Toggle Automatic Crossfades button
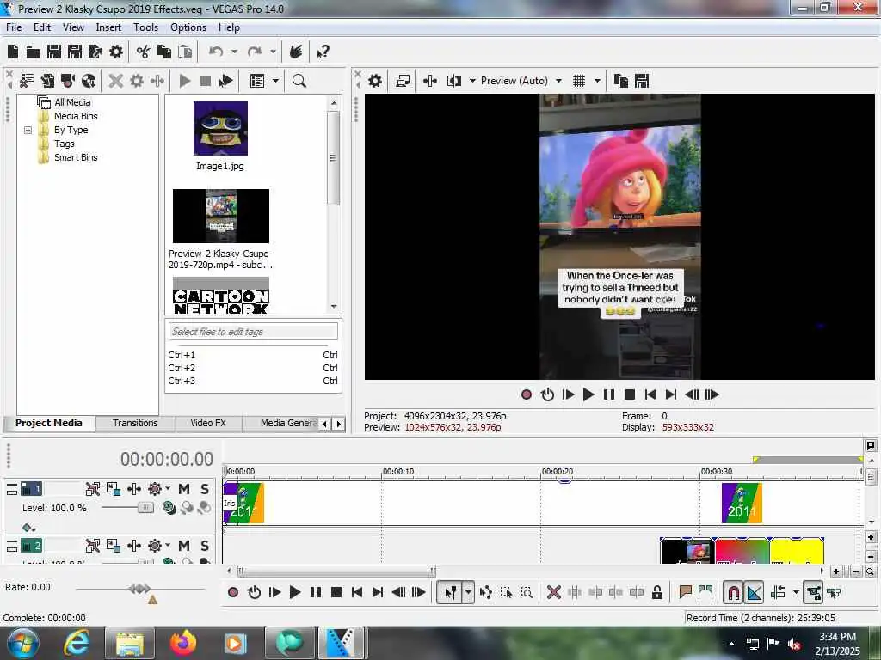 click(x=754, y=592)
